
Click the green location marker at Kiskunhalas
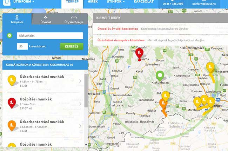click(x=160, y=76)
